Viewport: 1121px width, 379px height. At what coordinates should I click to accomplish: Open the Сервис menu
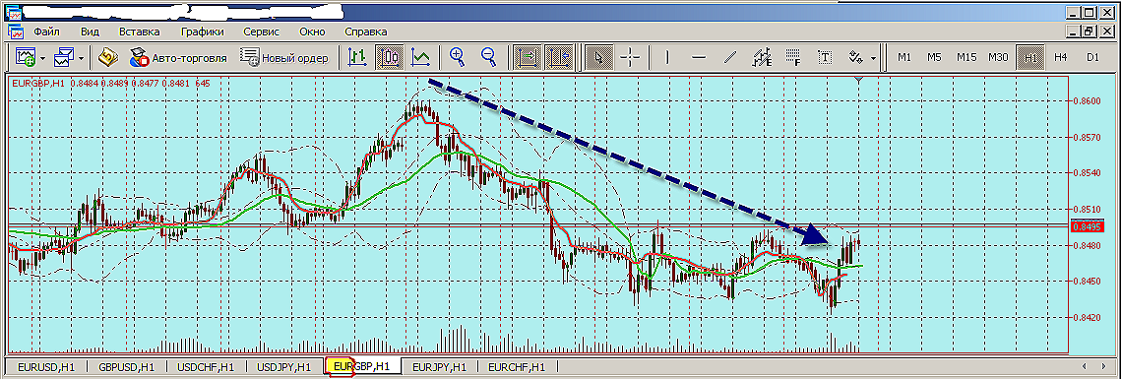(x=261, y=32)
